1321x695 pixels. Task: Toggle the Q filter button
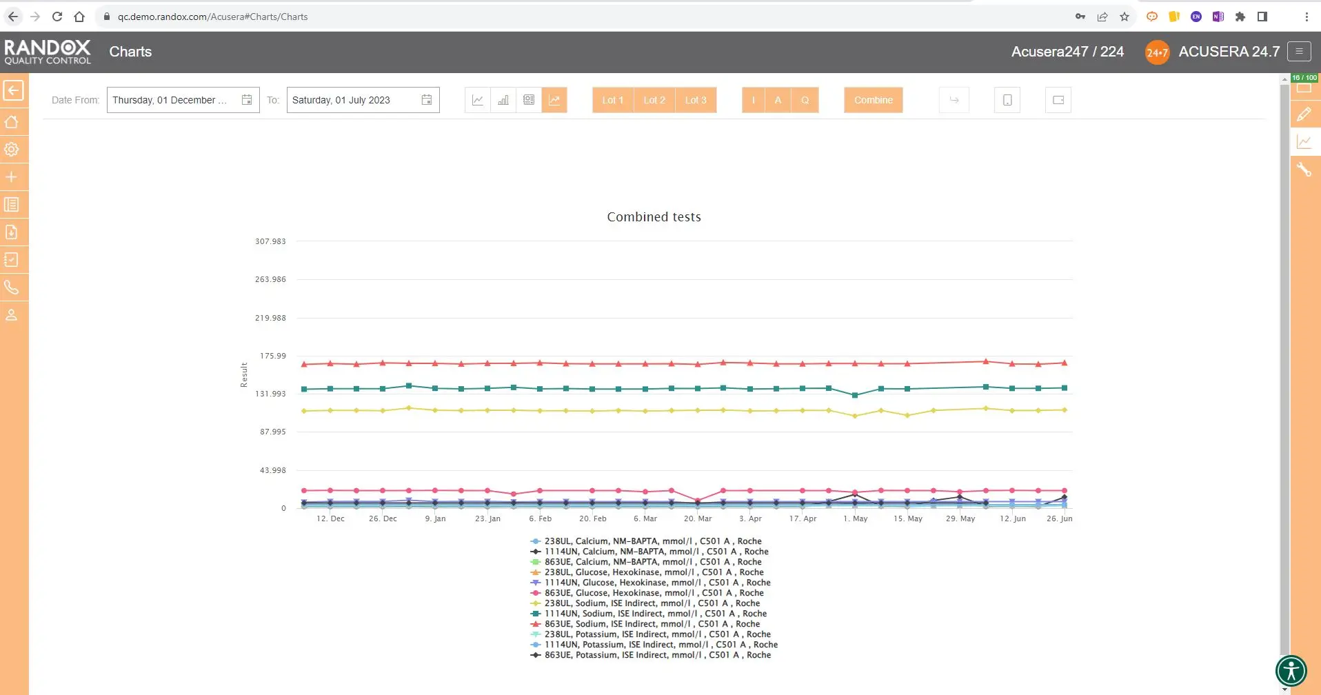[x=805, y=100]
